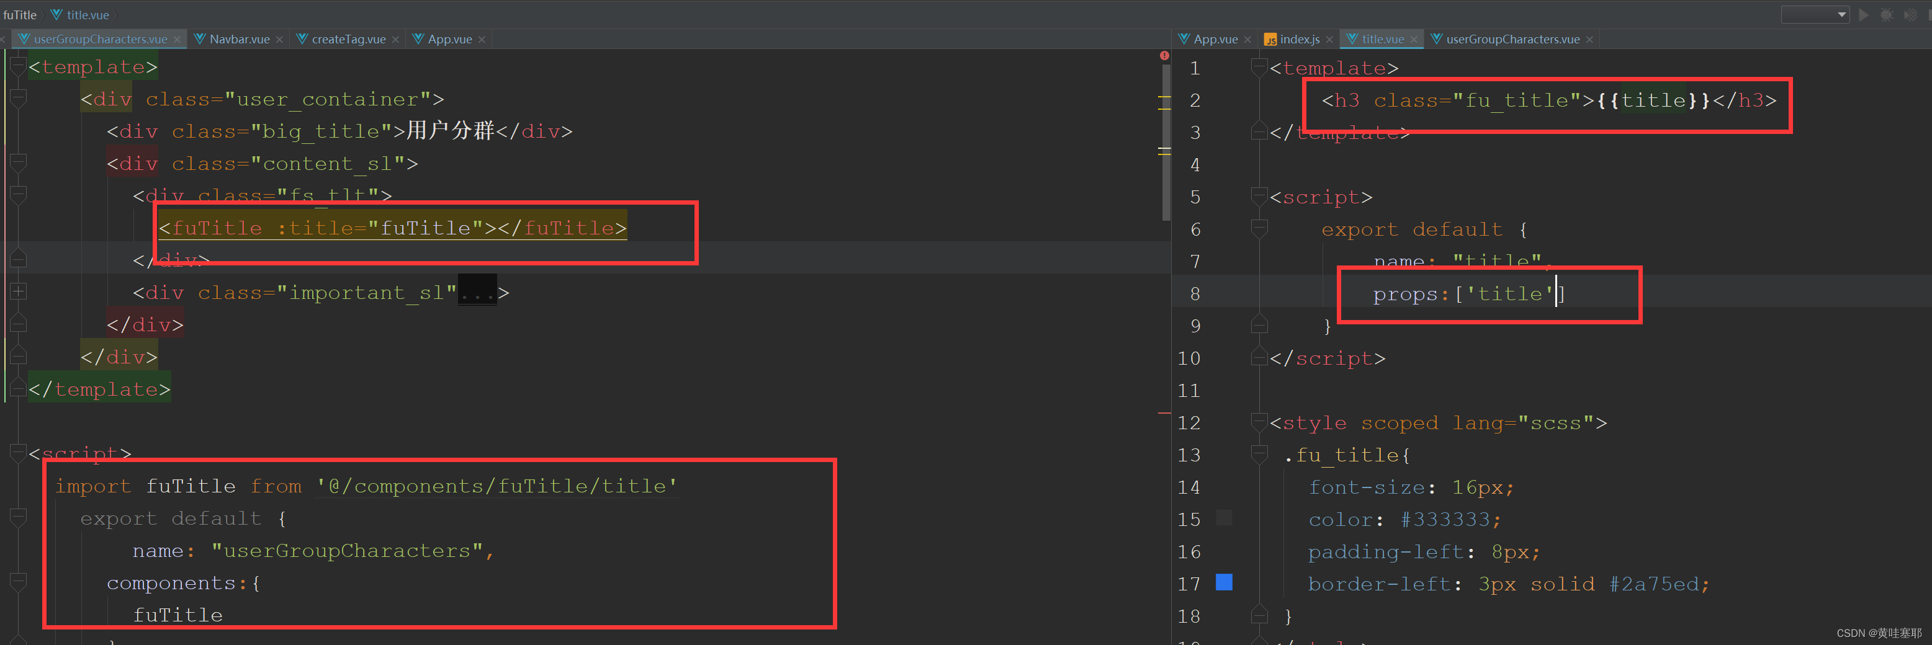Close the App.vue tab in the right pane
This screenshot has height=645, width=1932.
pos(1248,40)
